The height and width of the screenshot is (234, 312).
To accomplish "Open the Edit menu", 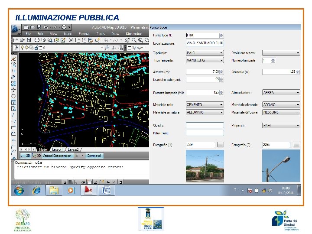I will point(40,34).
